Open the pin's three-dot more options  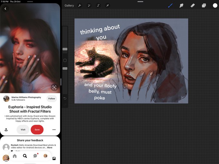pyautogui.click(x=54, y=130)
